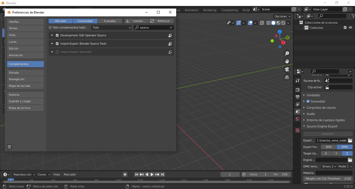Click the Refrescar button
Image resolution: width=355 pixels, height=189 pixels.
click(161, 21)
